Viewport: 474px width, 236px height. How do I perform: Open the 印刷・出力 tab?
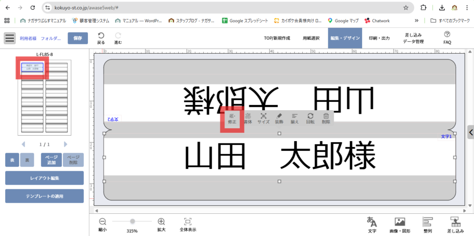pyautogui.click(x=379, y=38)
